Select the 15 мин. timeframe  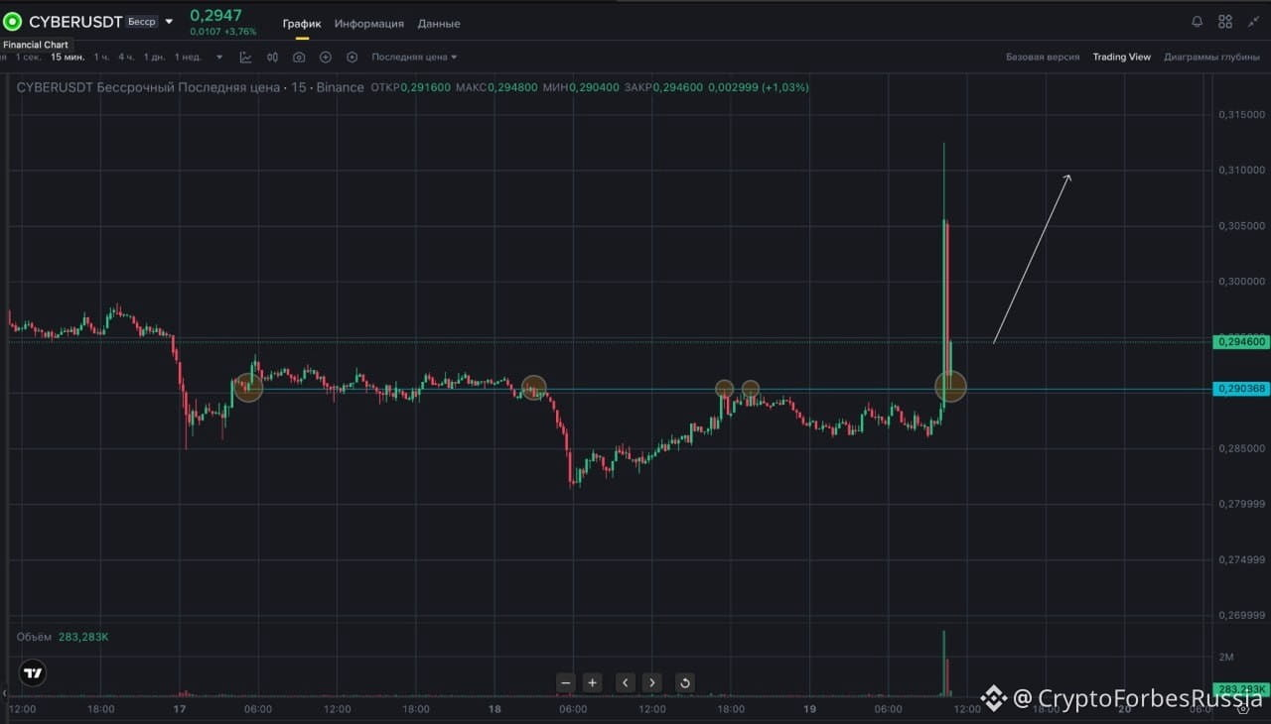(x=68, y=57)
